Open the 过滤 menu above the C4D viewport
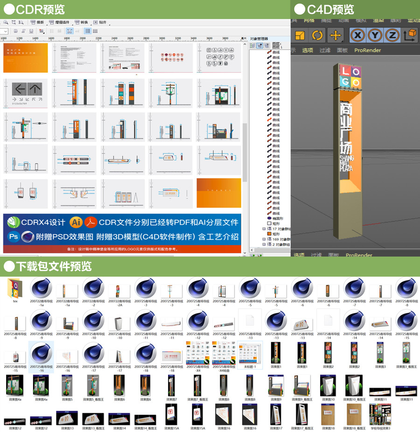 point(325,50)
